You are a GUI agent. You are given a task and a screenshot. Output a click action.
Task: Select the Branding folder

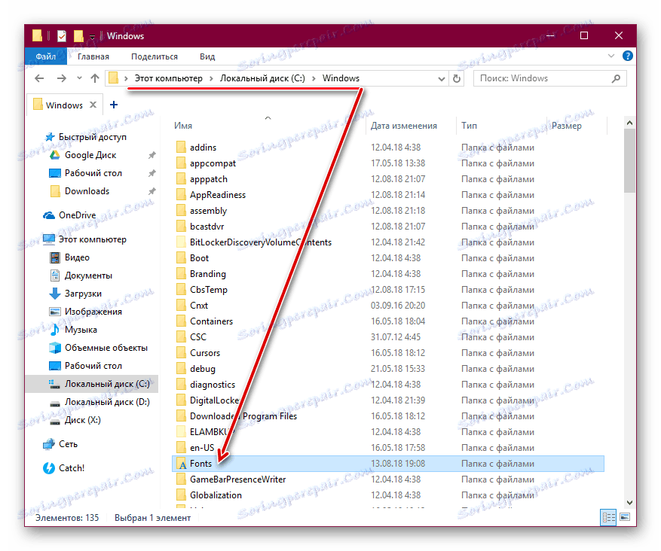208,274
